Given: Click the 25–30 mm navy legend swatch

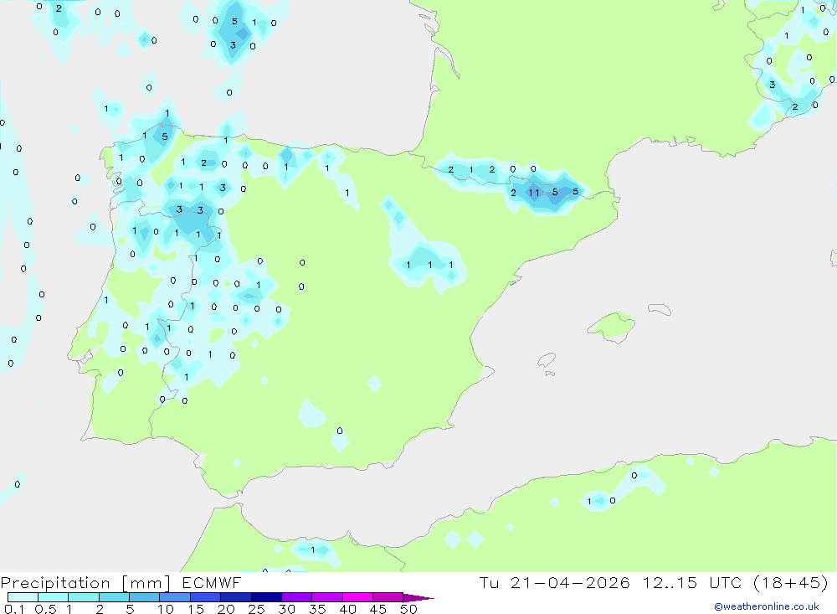Looking at the screenshot, I should coord(266,597).
